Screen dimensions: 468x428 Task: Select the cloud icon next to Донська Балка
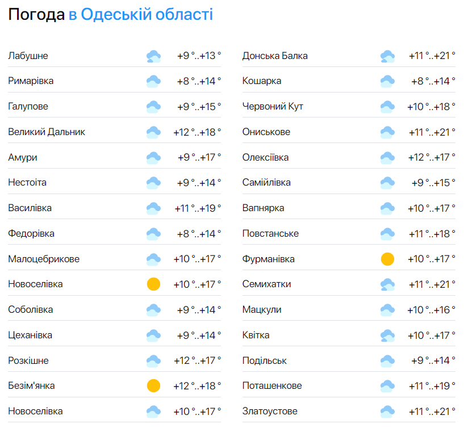tap(388, 56)
